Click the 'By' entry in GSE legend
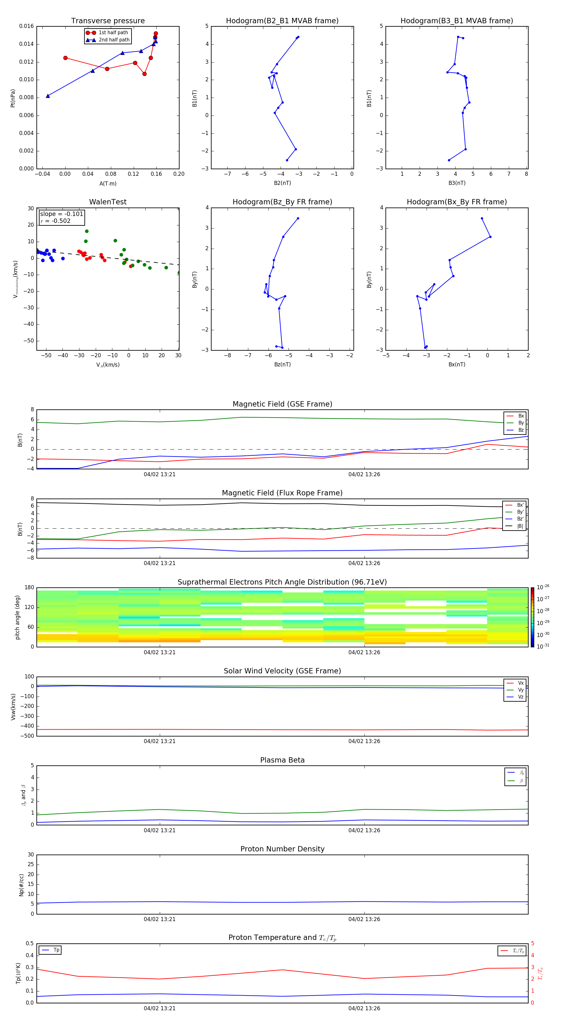The image size is (565, 1036). [x=515, y=423]
